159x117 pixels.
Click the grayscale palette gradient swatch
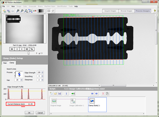[x=42, y=11]
